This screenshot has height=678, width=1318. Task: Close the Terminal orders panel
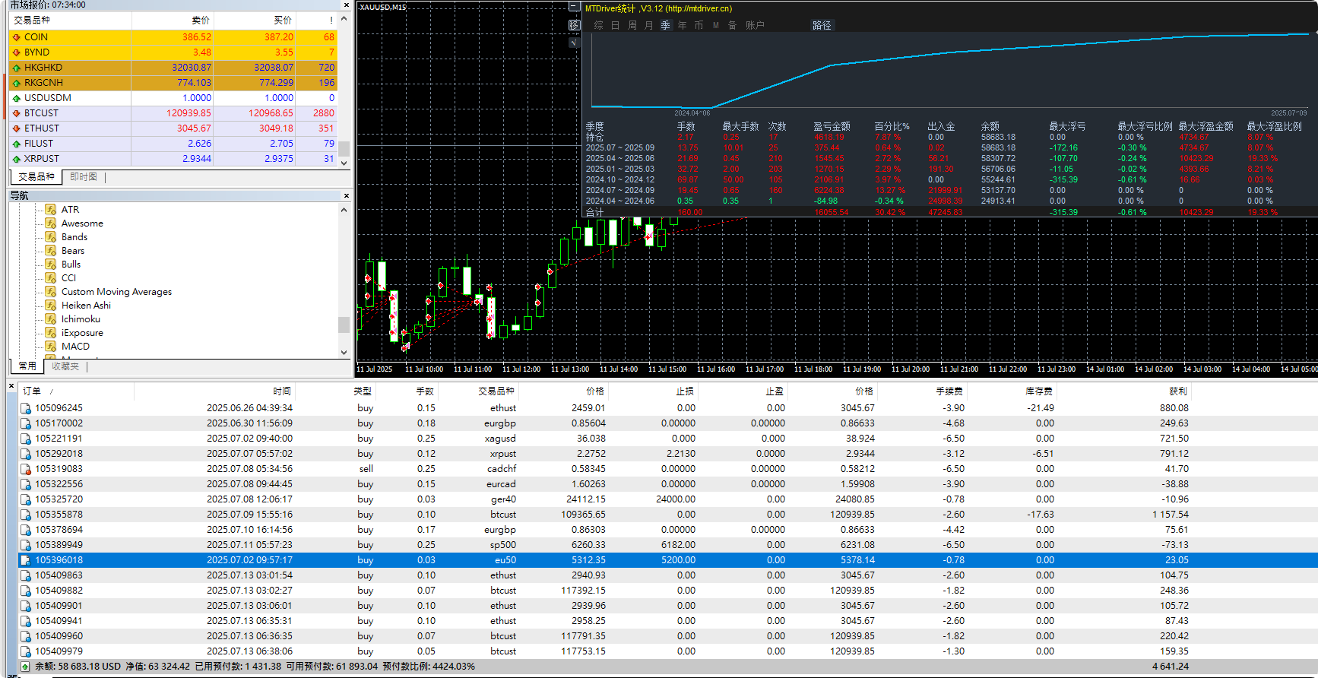point(11,386)
